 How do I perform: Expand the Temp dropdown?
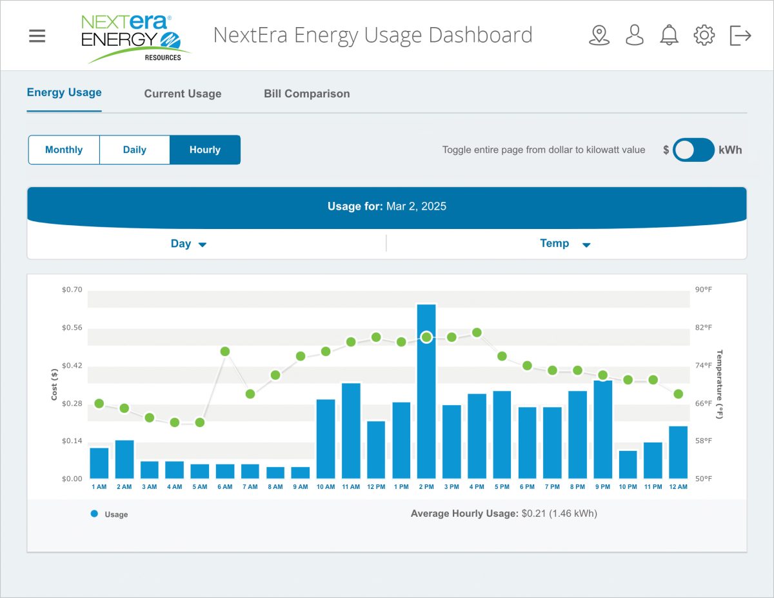[566, 244]
